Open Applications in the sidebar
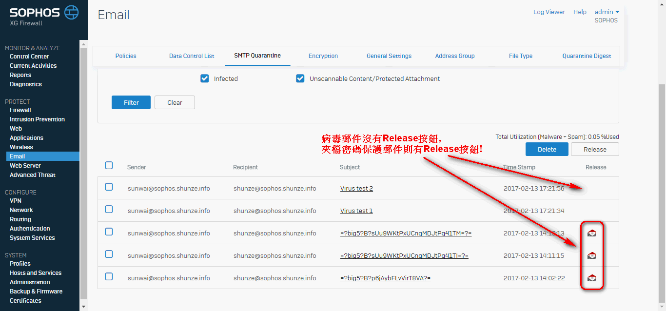The image size is (666, 311). coord(26,138)
